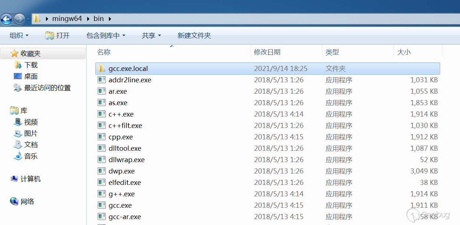Select 桌面 in favorites sidebar
The height and width of the screenshot is (225, 460).
[31, 76]
